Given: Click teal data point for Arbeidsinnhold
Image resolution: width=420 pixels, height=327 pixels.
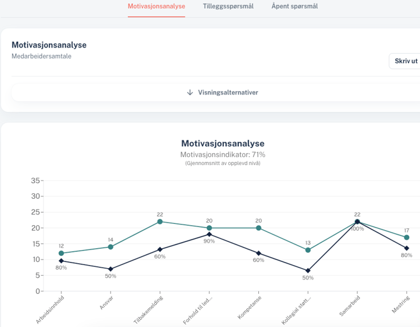Looking at the screenshot, I should click(x=61, y=253).
